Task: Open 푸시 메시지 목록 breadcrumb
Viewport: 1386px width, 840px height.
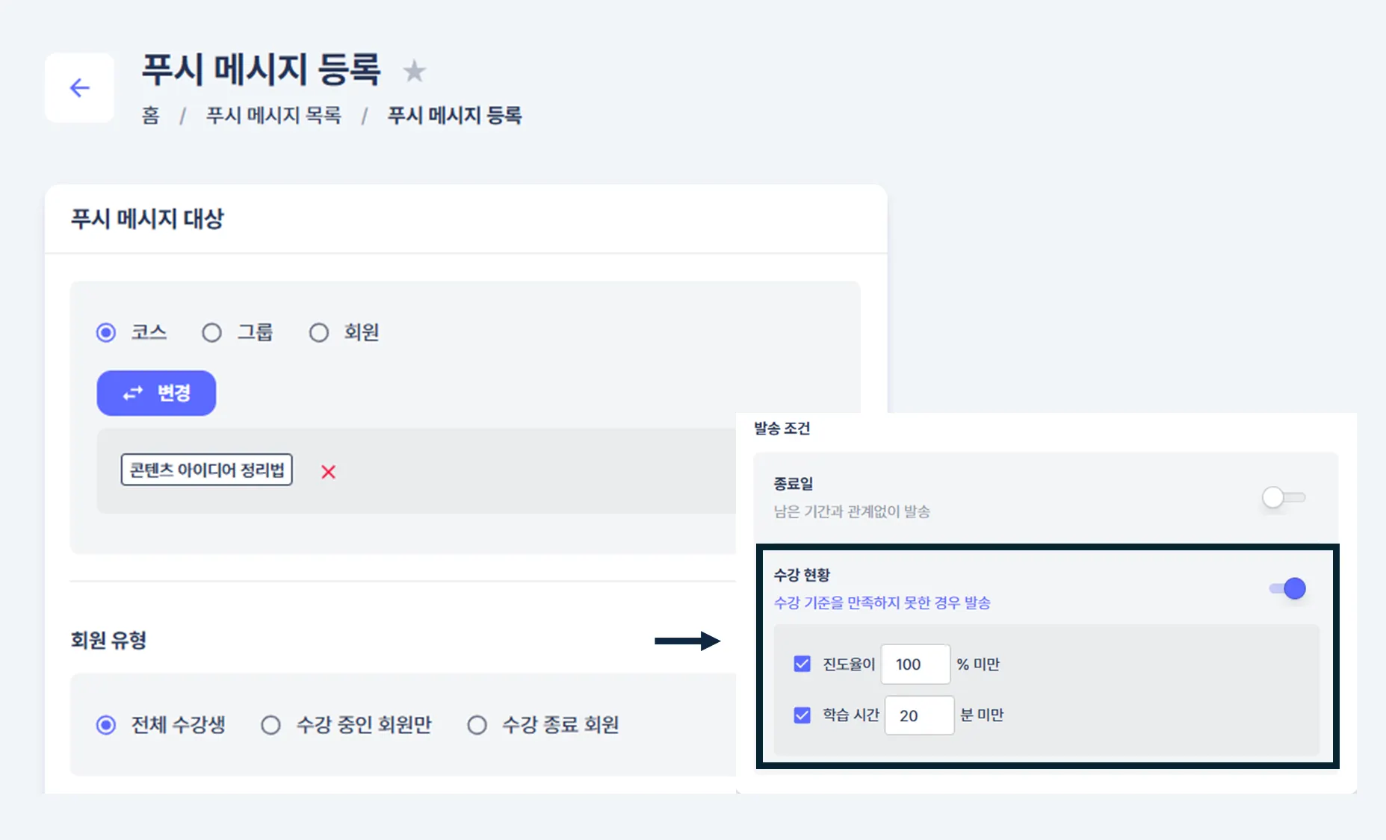Action: tap(273, 116)
